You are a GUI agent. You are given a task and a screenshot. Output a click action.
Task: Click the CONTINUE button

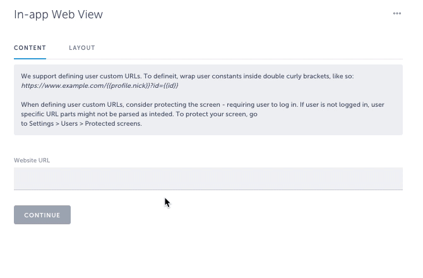click(42, 215)
